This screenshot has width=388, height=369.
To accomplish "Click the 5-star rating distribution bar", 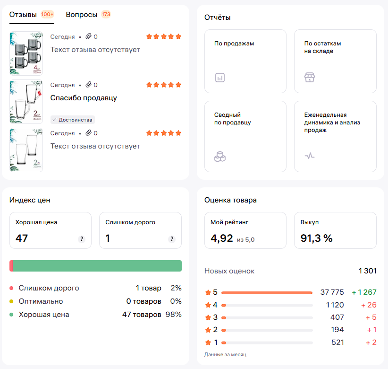I will pyautogui.click(x=267, y=293).
